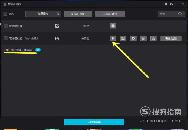Click the search magnifier icon
The image size is (188, 130).
[180, 14]
